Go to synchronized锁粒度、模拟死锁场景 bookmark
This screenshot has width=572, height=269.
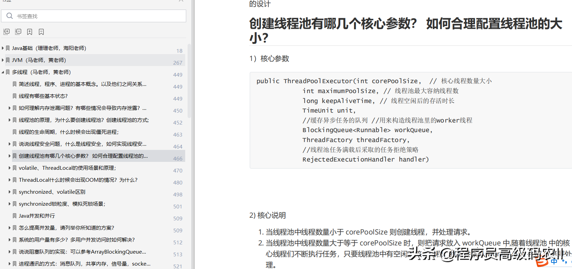62,204
